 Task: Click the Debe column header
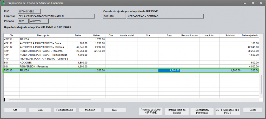pyautogui.click(x=78, y=36)
